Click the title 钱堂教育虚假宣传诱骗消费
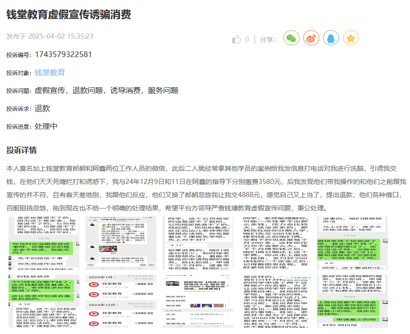The width and height of the screenshot is (410, 334). click(x=68, y=14)
